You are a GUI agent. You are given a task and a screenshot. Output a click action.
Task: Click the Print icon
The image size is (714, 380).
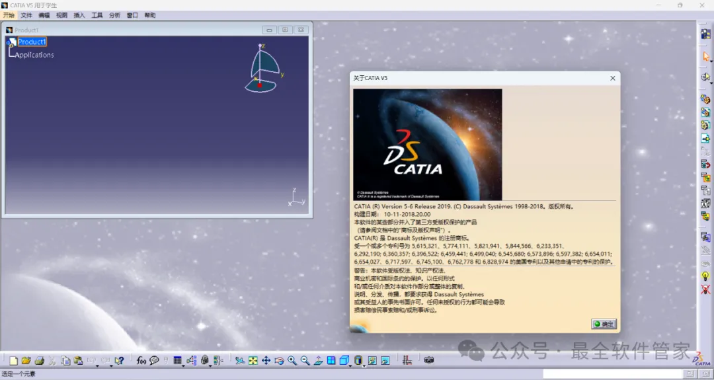click(39, 360)
